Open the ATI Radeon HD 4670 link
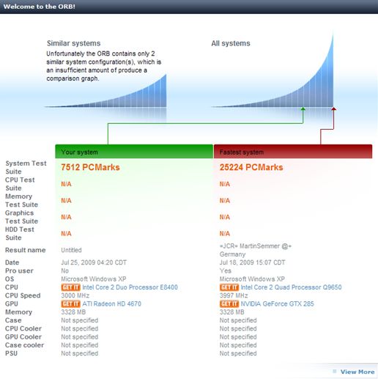378x379 pixels. pos(111,304)
